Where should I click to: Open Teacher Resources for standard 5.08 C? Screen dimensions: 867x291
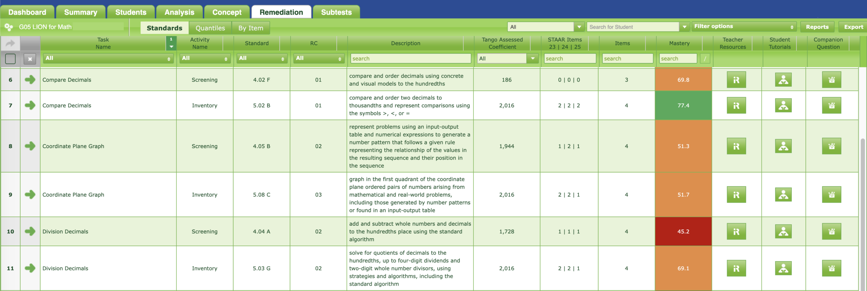(x=736, y=195)
